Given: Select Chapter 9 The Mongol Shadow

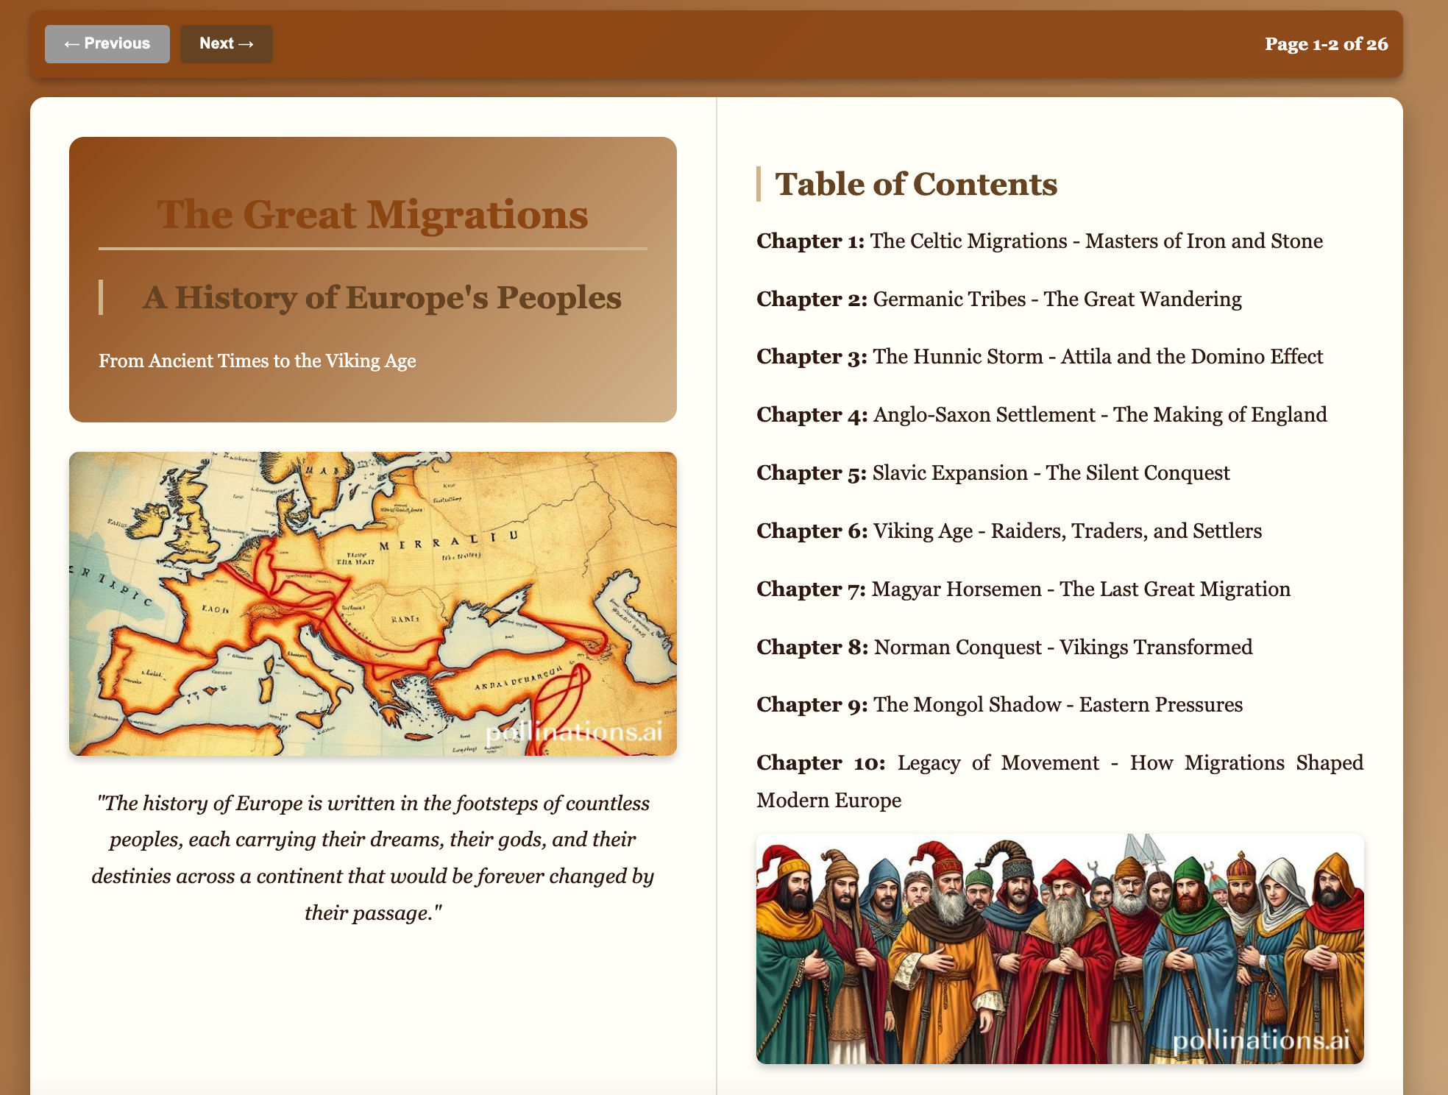Looking at the screenshot, I should tap(1000, 705).
